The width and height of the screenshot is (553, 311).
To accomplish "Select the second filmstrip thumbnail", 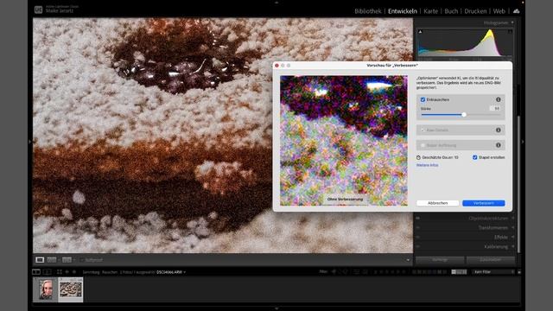I will click(71, 289).
